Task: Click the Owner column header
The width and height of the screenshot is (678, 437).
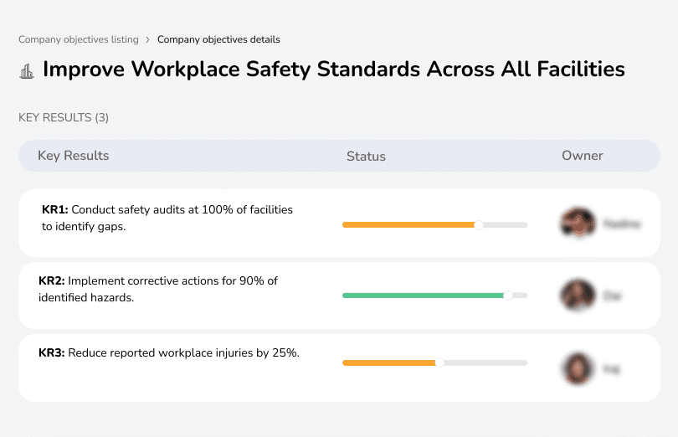Action: [582, 156]
